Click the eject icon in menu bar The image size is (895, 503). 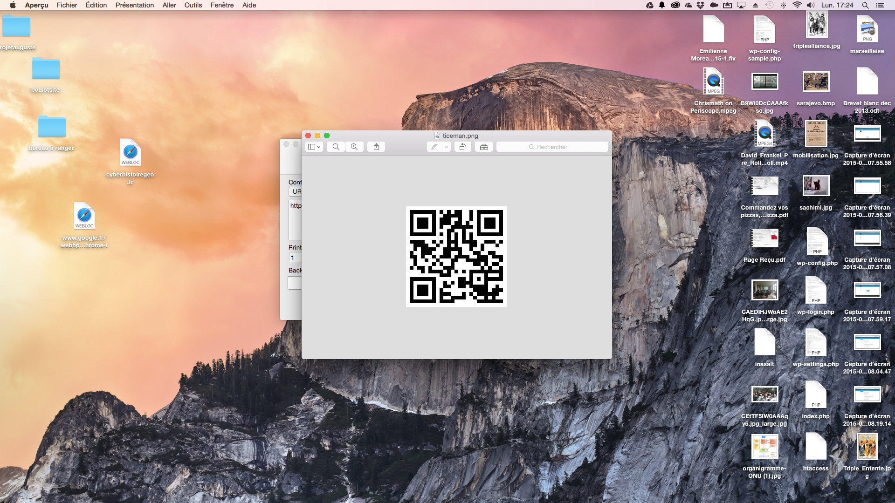tap(756, 5)
